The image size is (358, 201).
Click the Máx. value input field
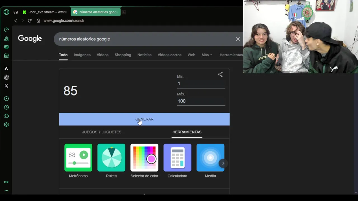[201, 101]
